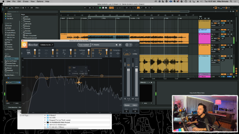Click the V1 locator marker in timeline
This screenshot has height=134, width=239.
(x=90, y=18)
